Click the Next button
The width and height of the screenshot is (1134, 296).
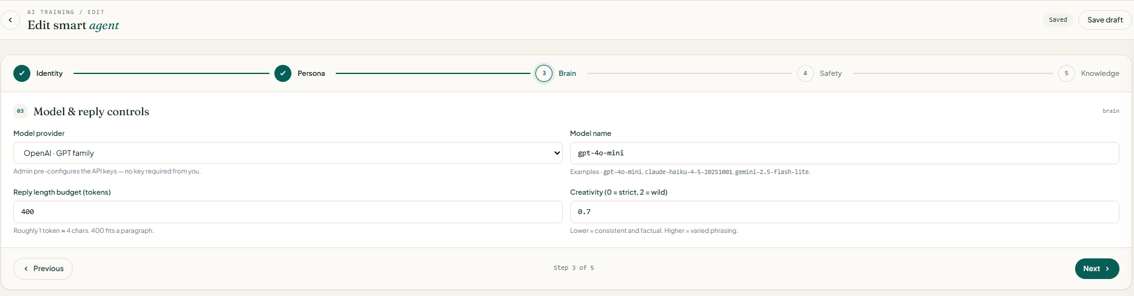[x=1097, y=269]
